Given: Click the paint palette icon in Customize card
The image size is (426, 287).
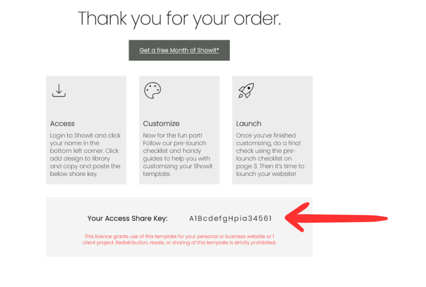Looking at the screenshot, I should click(152, 90).
